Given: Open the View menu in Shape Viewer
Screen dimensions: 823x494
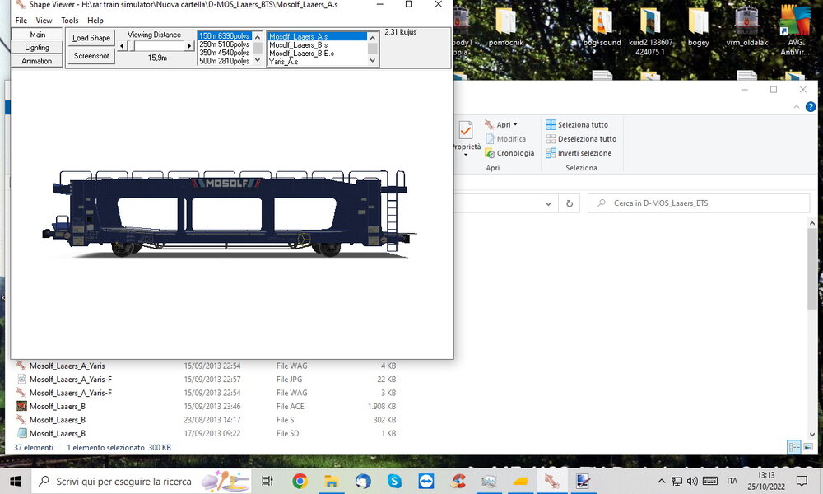Looking at the screenshot, I should point(44,21).
